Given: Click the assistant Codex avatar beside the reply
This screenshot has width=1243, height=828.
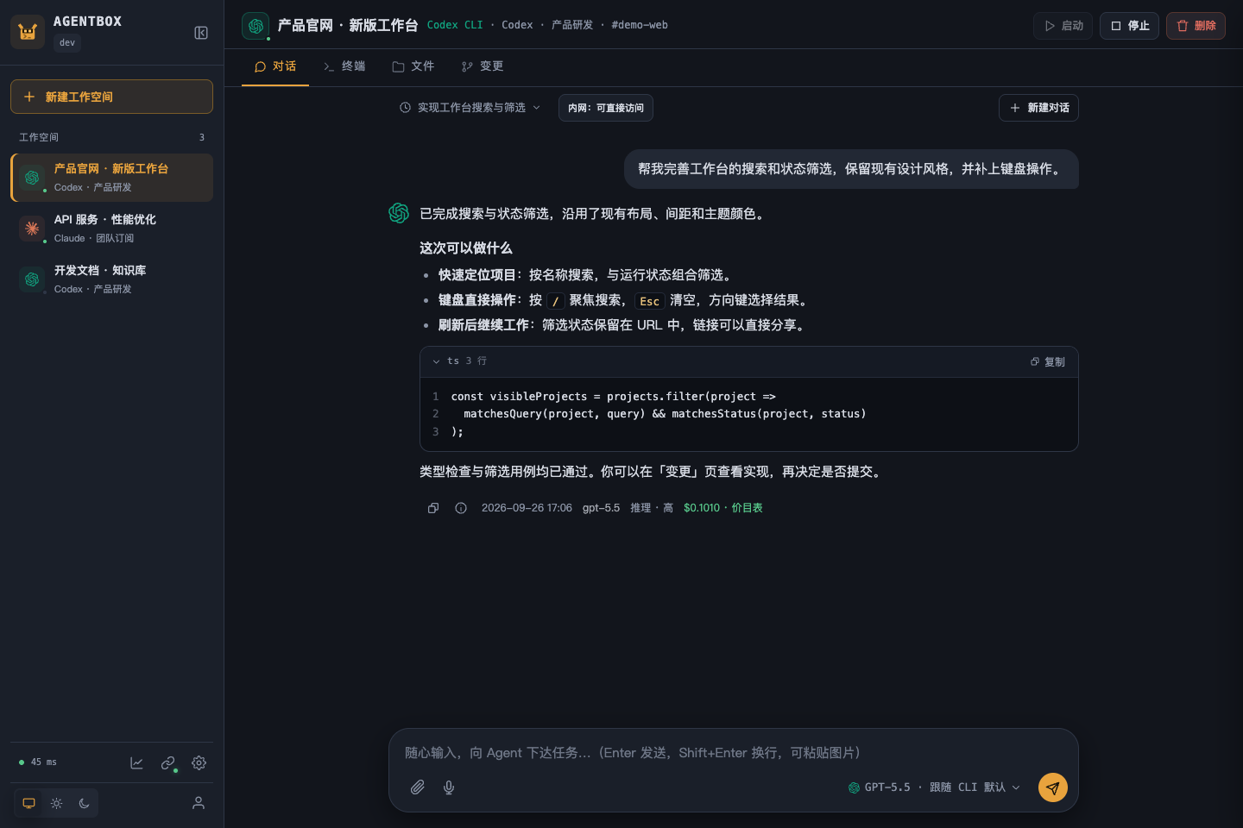Looking at the screenshot, I should click(399, 213).
